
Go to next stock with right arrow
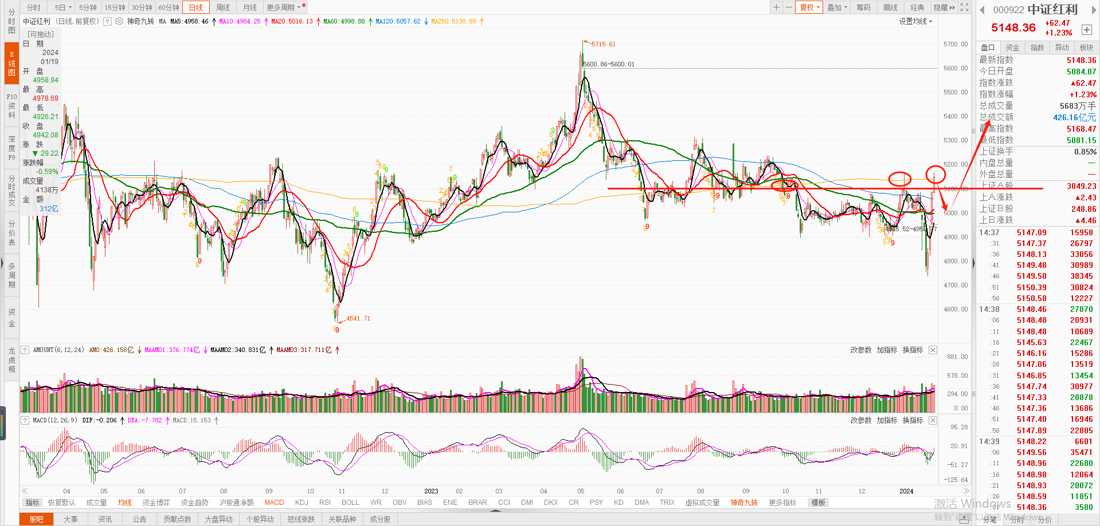coord(1093,10)
